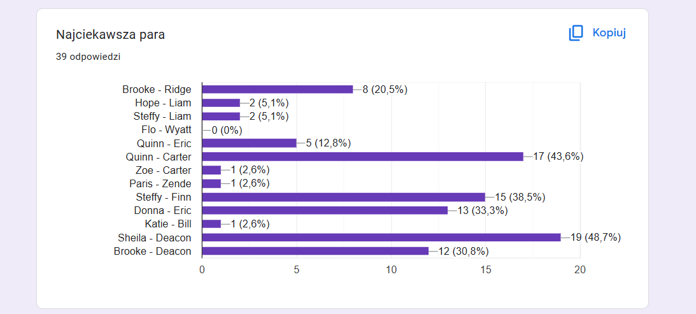
Task: Click the Brooke - Deacon bar
Action: tap(316, 251)
